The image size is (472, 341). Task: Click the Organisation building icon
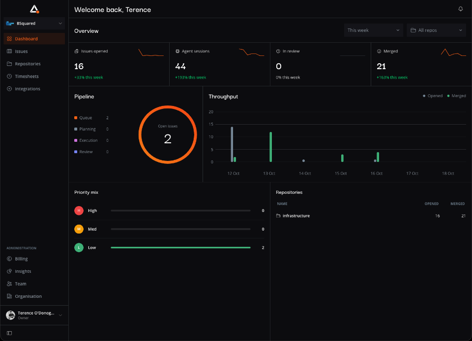[9, 296]
